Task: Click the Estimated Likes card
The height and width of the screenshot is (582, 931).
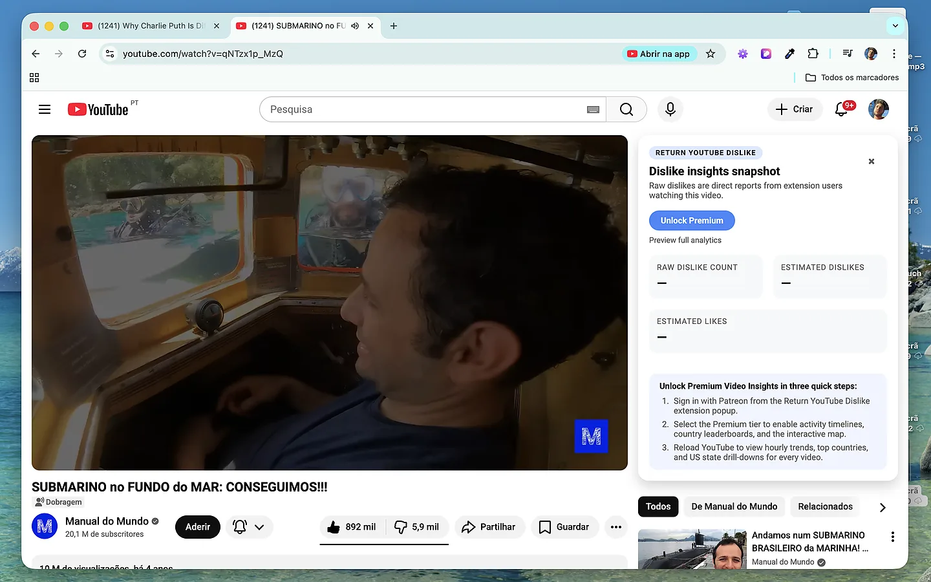Action: coord(767,330)
